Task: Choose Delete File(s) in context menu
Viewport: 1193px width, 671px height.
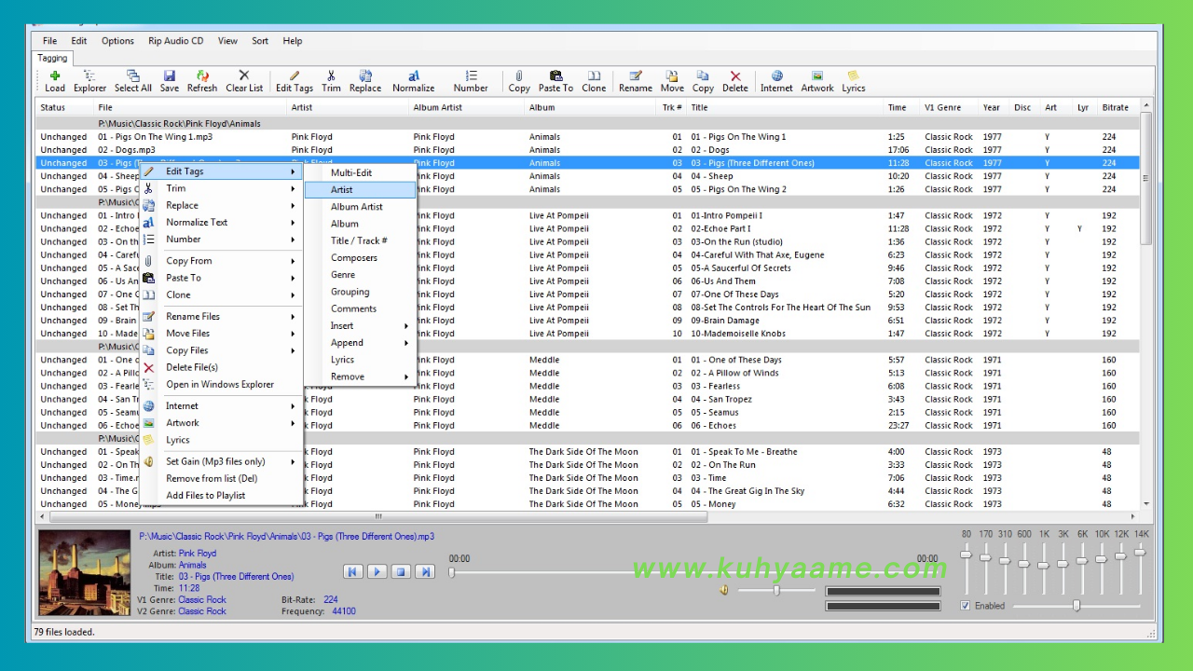Action: (x=222, y=367)
